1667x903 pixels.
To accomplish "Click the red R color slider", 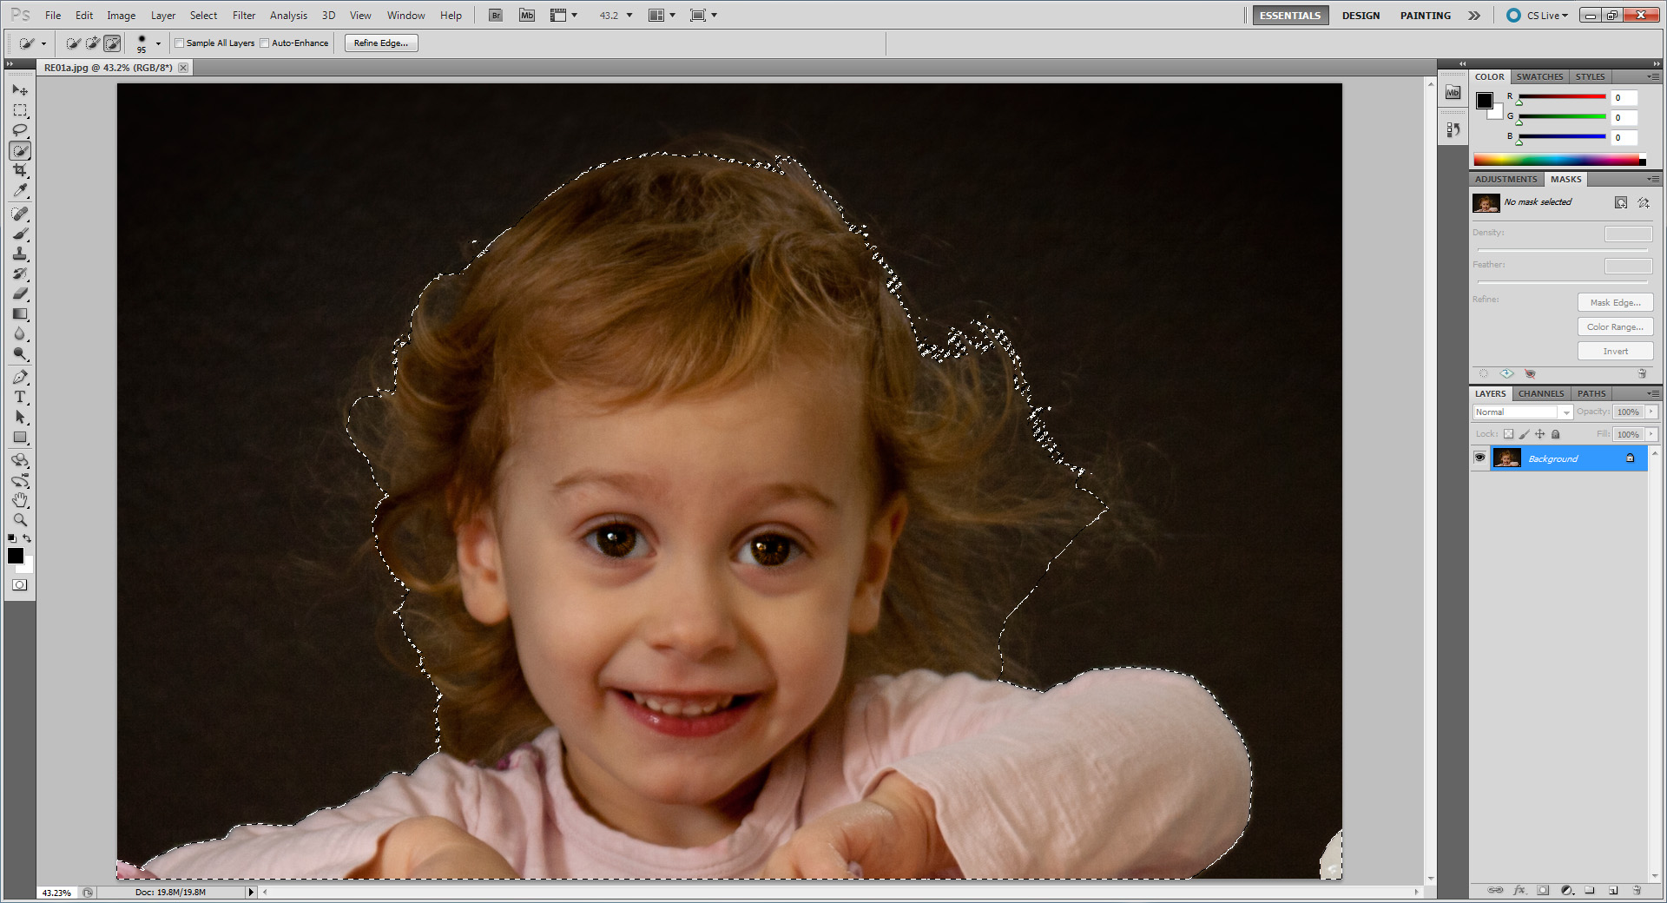I will pos(1562,97).
